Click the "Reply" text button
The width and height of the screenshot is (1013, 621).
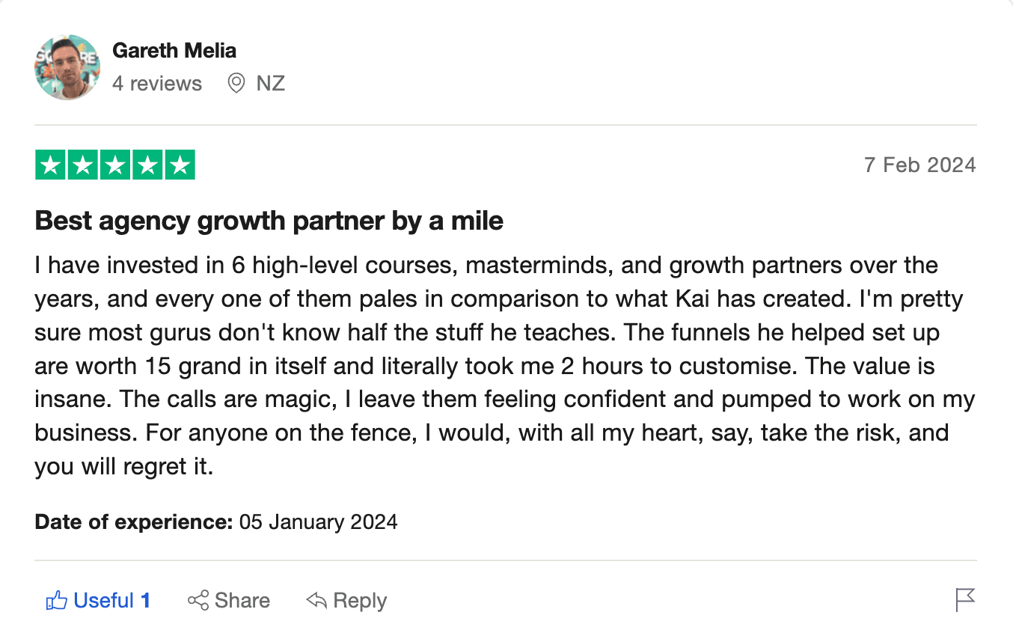tap(360, 600)
